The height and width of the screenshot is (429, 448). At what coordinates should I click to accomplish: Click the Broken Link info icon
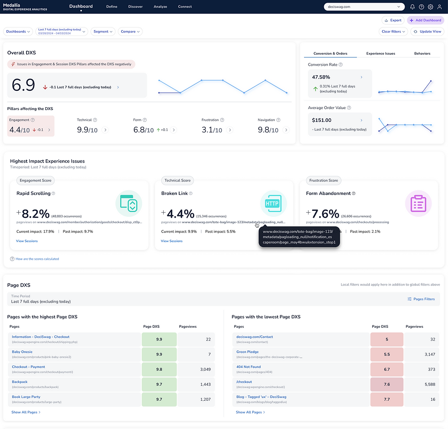coord(191,194)
